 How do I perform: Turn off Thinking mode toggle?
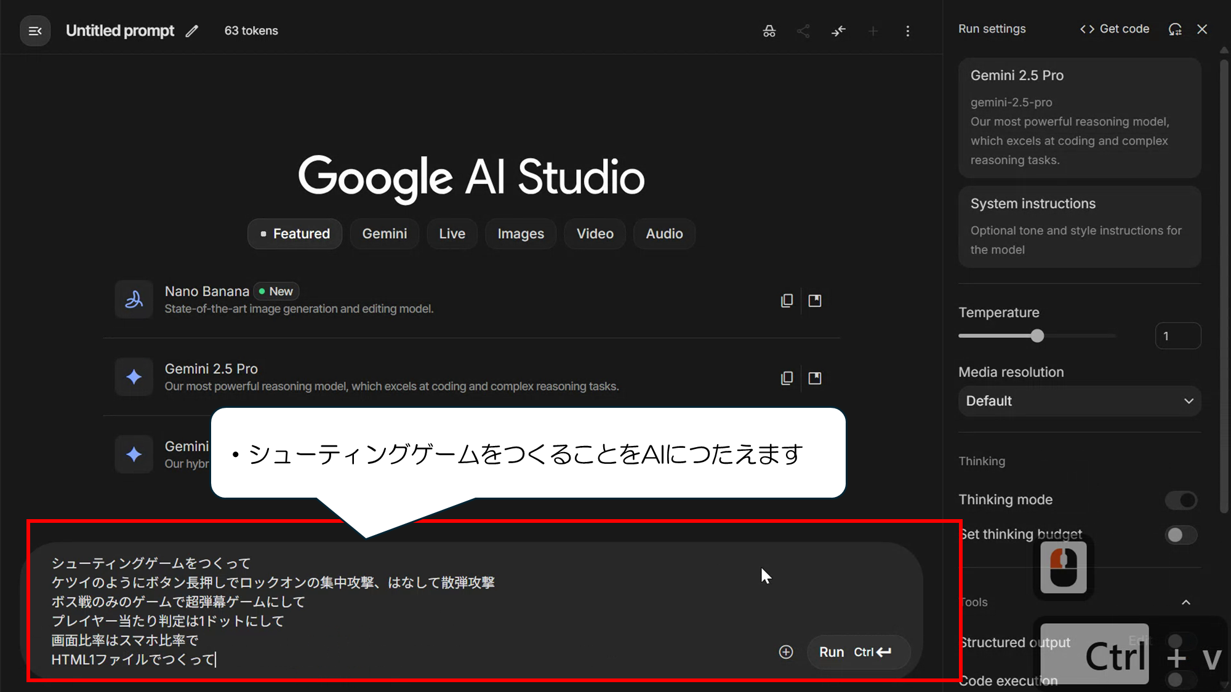click(x=1181, y=500)
